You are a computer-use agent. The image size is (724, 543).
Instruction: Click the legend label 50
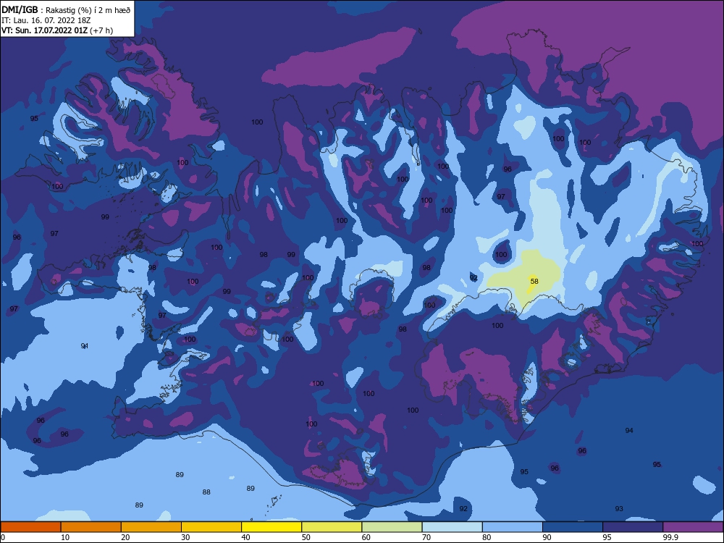(x=306, y=537)
